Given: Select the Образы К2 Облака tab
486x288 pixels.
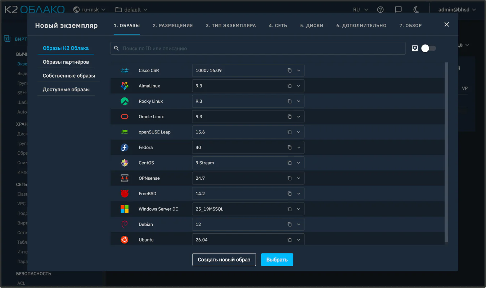Looking at the screenshot, I should tap(66, 48).
